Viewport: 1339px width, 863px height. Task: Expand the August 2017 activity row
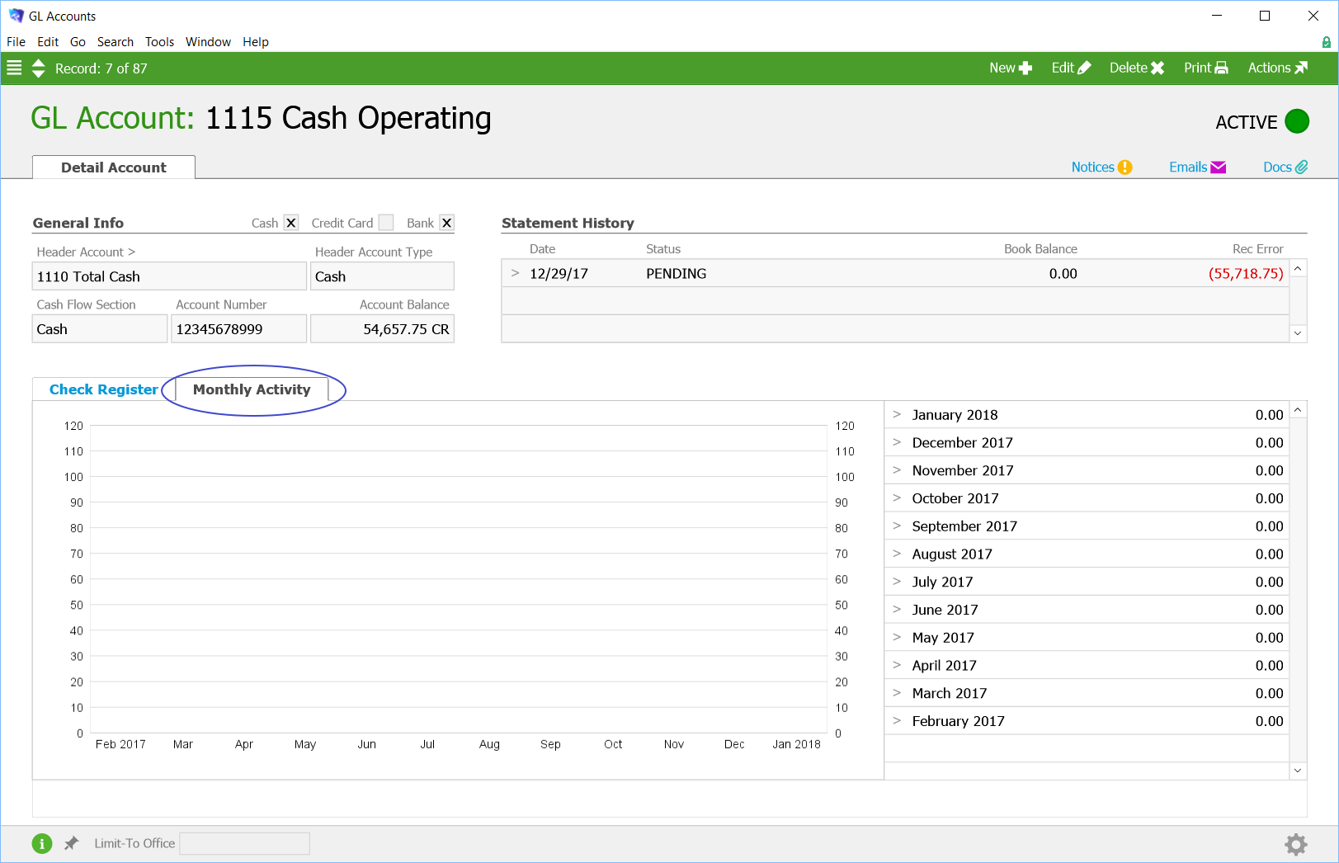(x=897, y=554)
